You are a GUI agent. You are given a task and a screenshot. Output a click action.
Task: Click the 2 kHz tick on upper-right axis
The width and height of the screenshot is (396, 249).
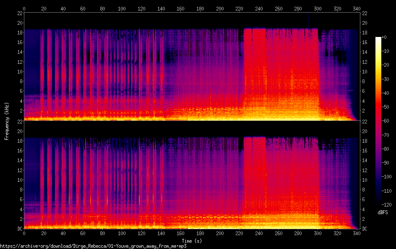(363, 110)
